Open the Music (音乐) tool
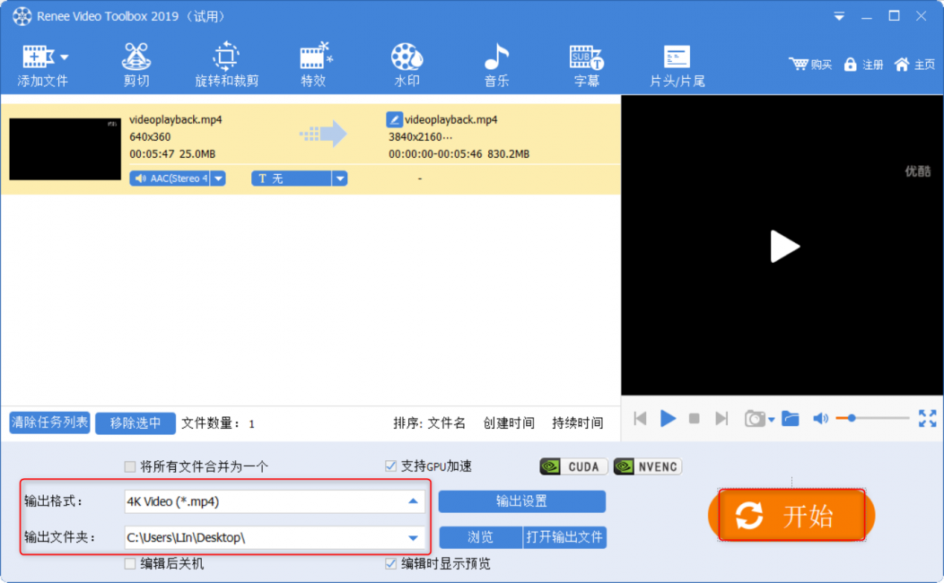944x583 pixels. [x=497, y=65]
